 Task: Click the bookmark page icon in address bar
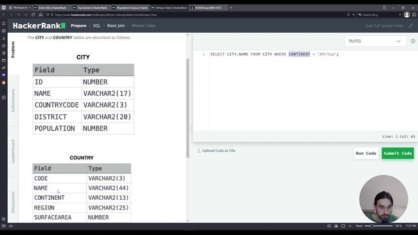(348, 14)
